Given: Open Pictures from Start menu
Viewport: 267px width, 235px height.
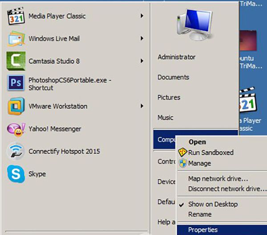Looking at the screenshot, I should tap(169, 97).
